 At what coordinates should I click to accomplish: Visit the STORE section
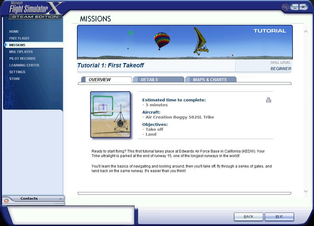tap(15, 79)
